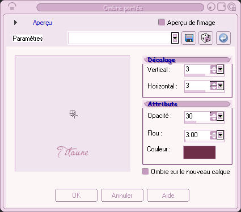
Task: Toggle Ombre sur le nouveau calque checkbox
Action: pos(145,171)
